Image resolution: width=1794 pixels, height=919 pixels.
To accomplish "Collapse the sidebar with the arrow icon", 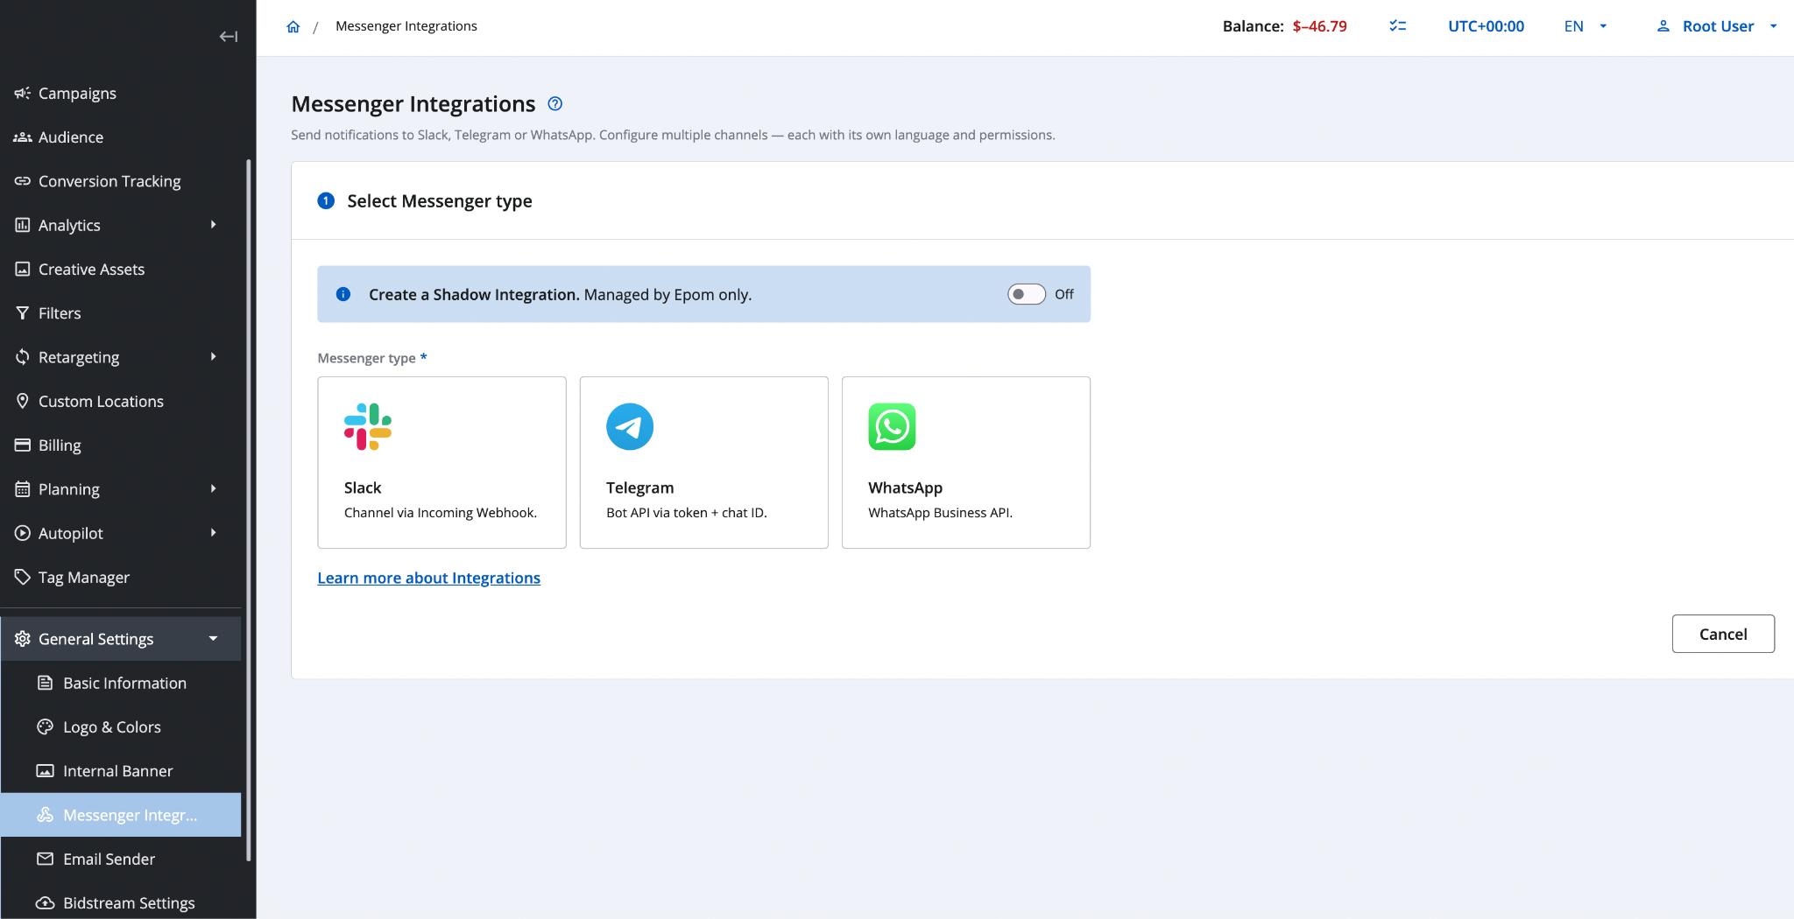I will click(x=229, y=36).
